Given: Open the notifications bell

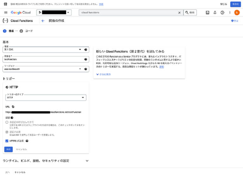Looking at the screenshot, I should point(215,13).
